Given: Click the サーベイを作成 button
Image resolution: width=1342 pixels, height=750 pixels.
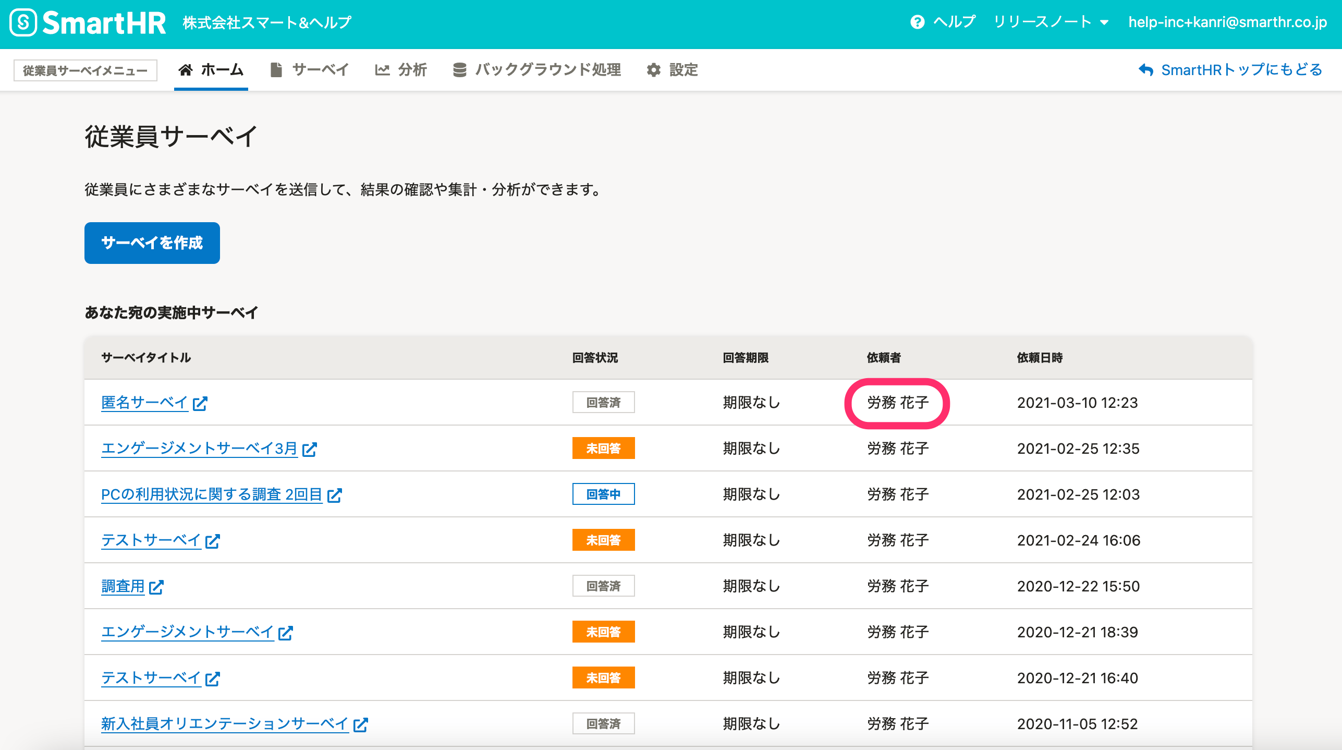Looking at the screenshot, I should [x=152, y=243].
